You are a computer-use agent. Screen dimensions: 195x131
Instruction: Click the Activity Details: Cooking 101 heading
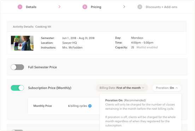point(32,27)
